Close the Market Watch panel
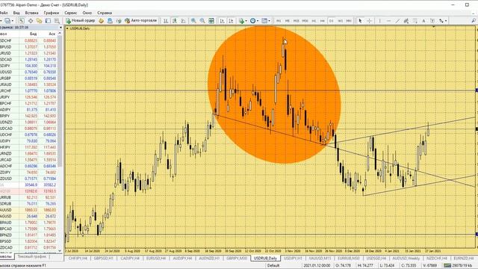The width and height of the screenshot is (478, 269). pos(60,28)
